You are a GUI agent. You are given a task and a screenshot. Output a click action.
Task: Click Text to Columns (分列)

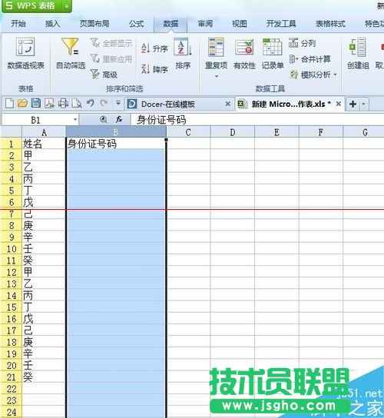tap(303, 43)
